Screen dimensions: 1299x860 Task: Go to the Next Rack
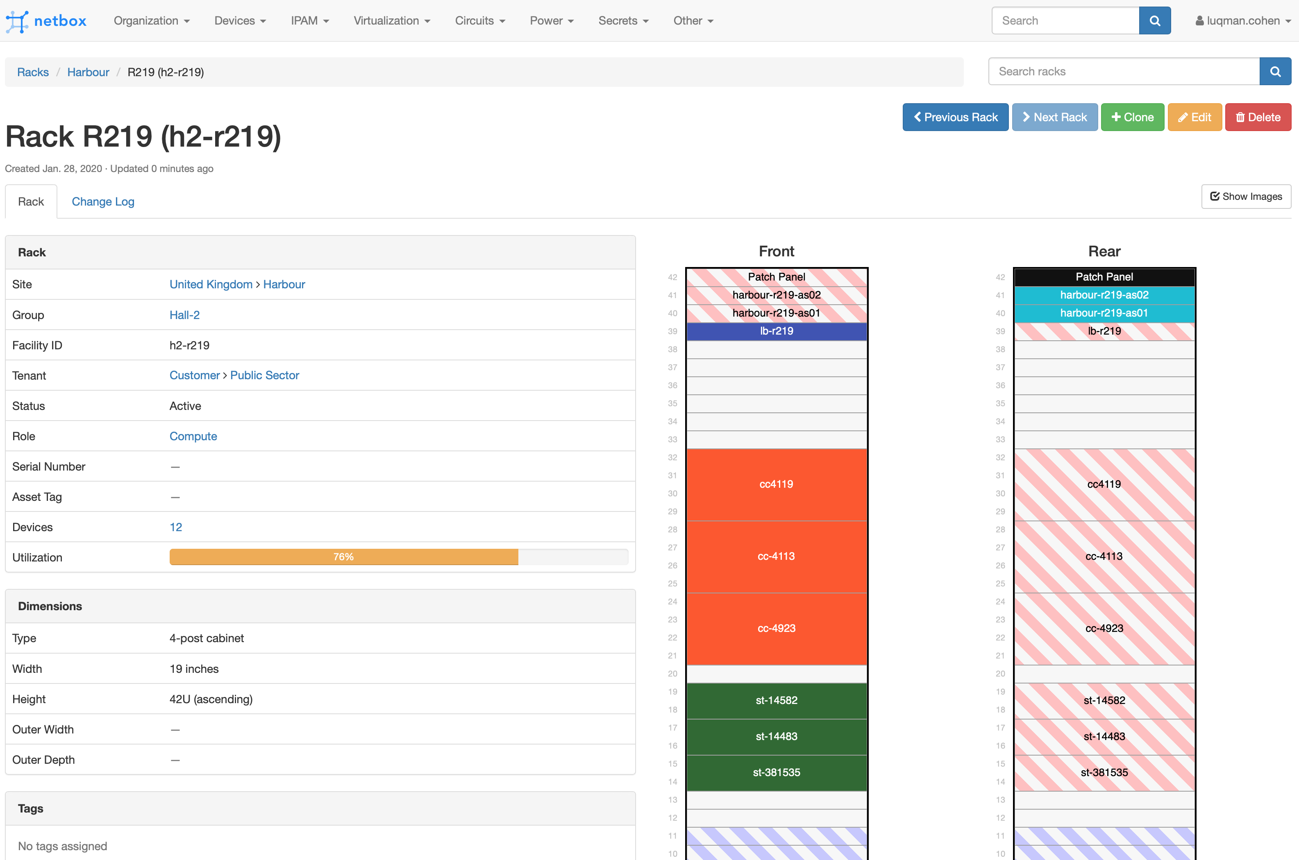coord(1054,118)
